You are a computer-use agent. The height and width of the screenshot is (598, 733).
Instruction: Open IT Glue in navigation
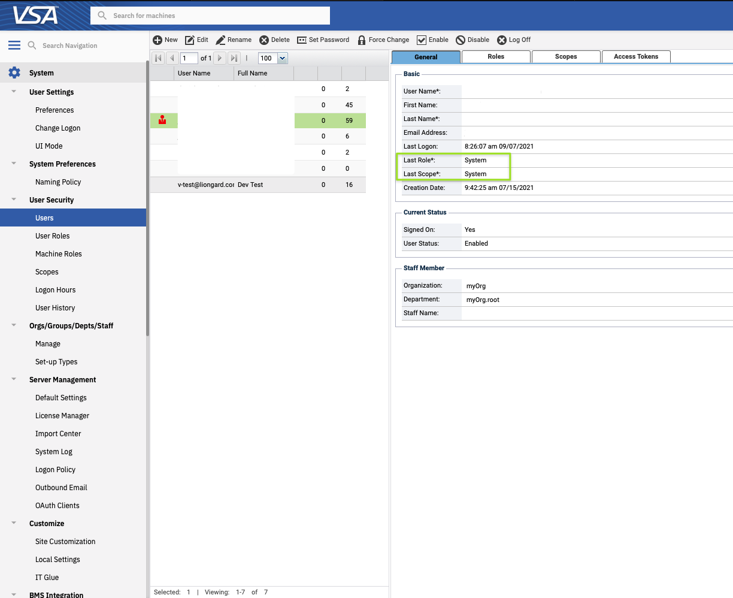click(x=47, y=577)
